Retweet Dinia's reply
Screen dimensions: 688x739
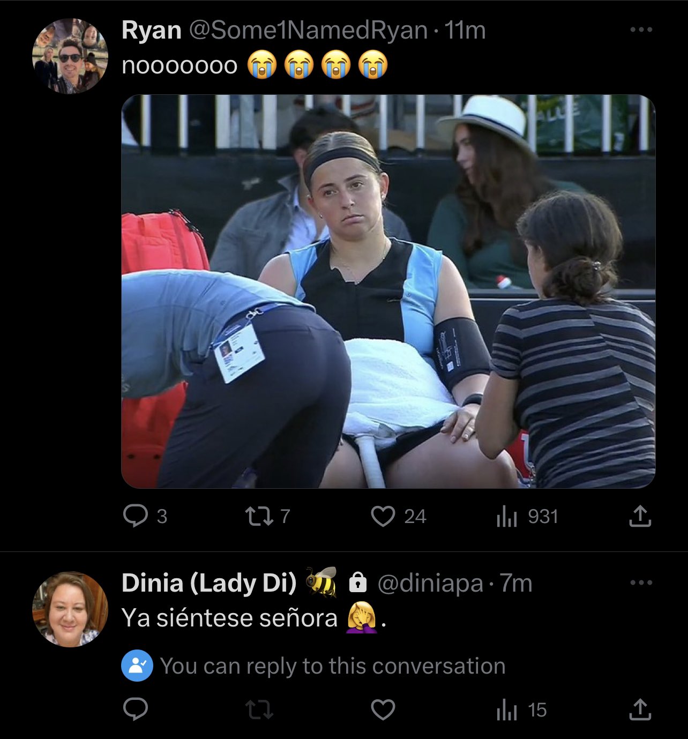(258, 710)
